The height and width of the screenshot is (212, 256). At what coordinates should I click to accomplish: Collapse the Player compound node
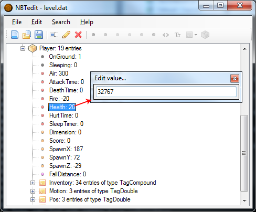coord(23,48)
